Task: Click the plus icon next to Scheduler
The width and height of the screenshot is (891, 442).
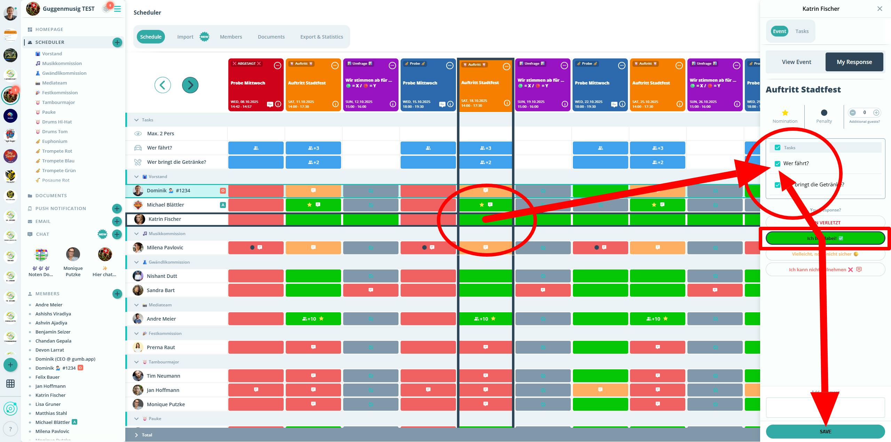Action: (117, 42)
